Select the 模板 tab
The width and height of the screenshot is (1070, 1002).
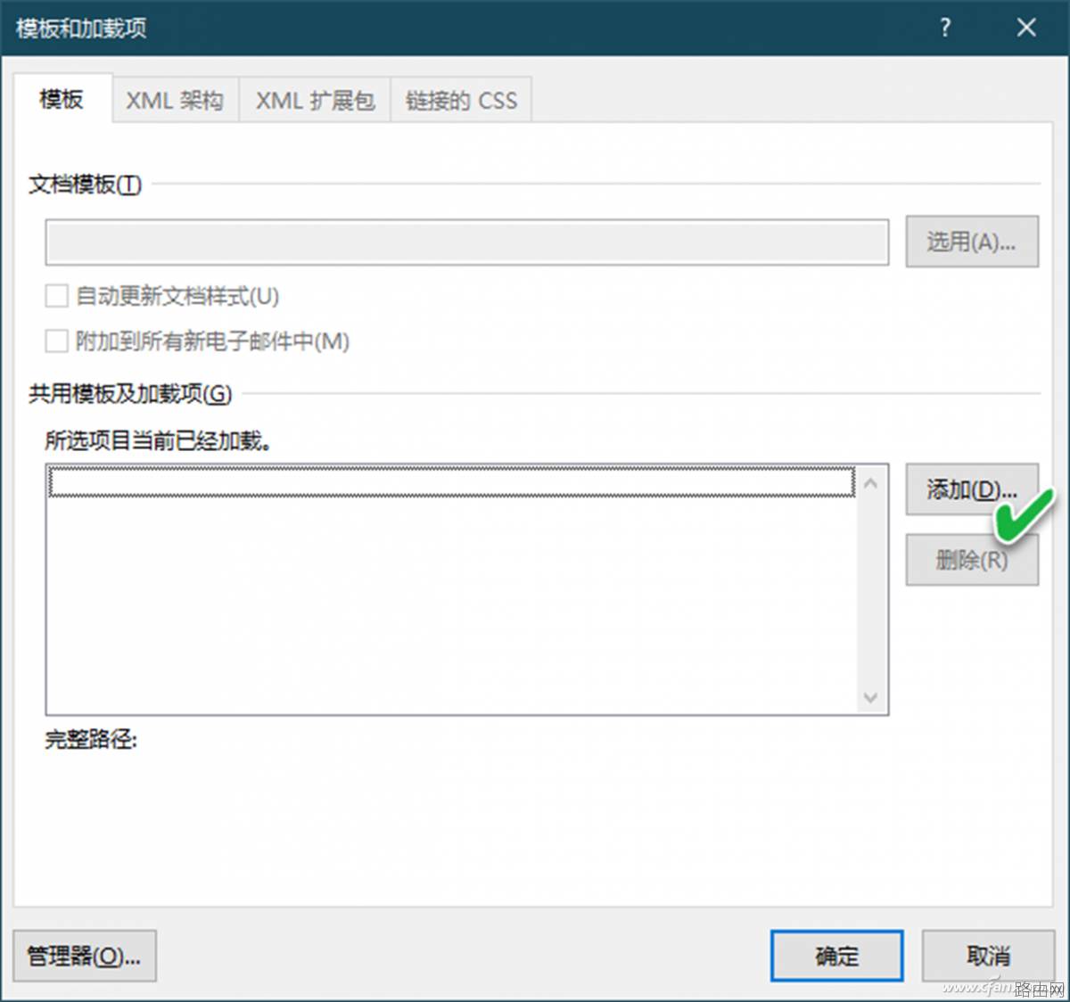click(x=62, y=98)
